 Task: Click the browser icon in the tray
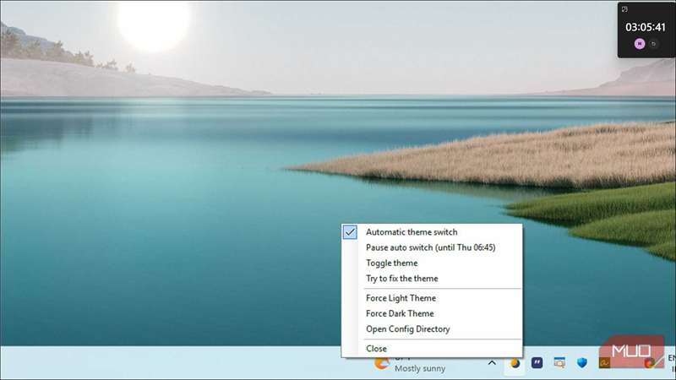[x=649, y=363]
